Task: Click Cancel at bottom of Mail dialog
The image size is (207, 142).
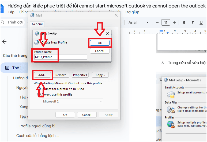Action: [87, 115]
